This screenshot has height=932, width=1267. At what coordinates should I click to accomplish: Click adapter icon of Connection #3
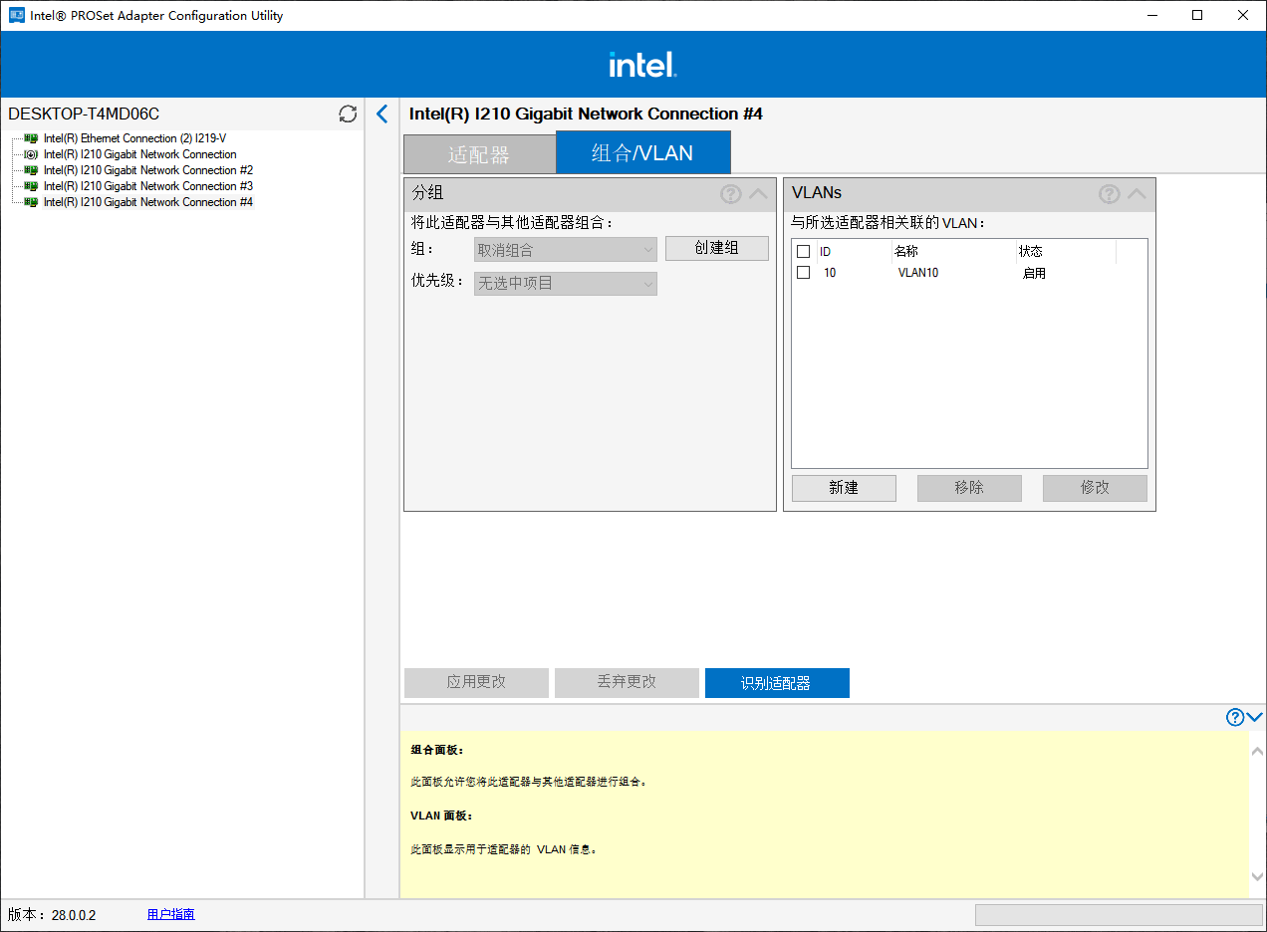31,186
